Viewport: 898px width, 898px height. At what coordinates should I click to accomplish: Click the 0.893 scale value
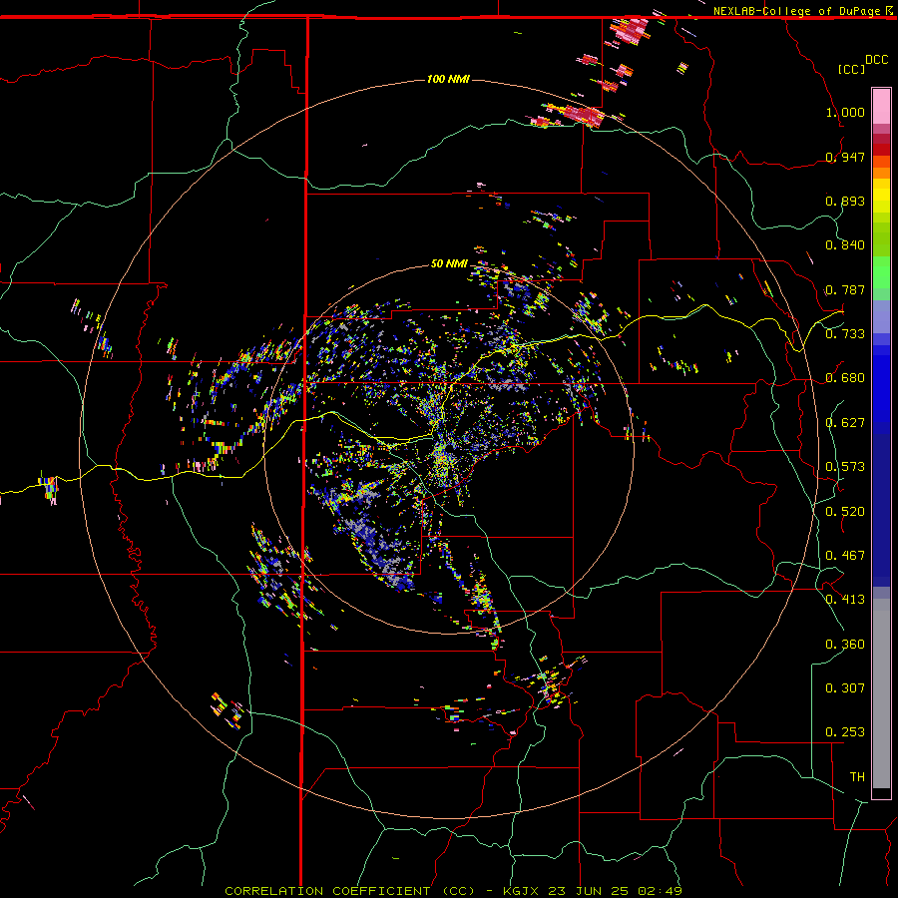pyautogui.click(x=845, y=201)
